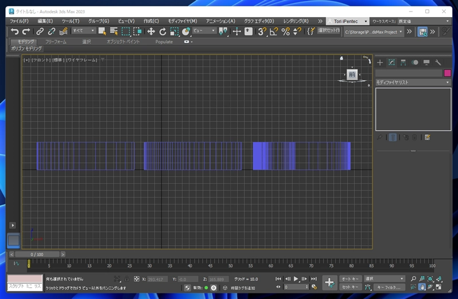Open the Utilities wrench tab
Screen dimensions: 458x299
438,62
